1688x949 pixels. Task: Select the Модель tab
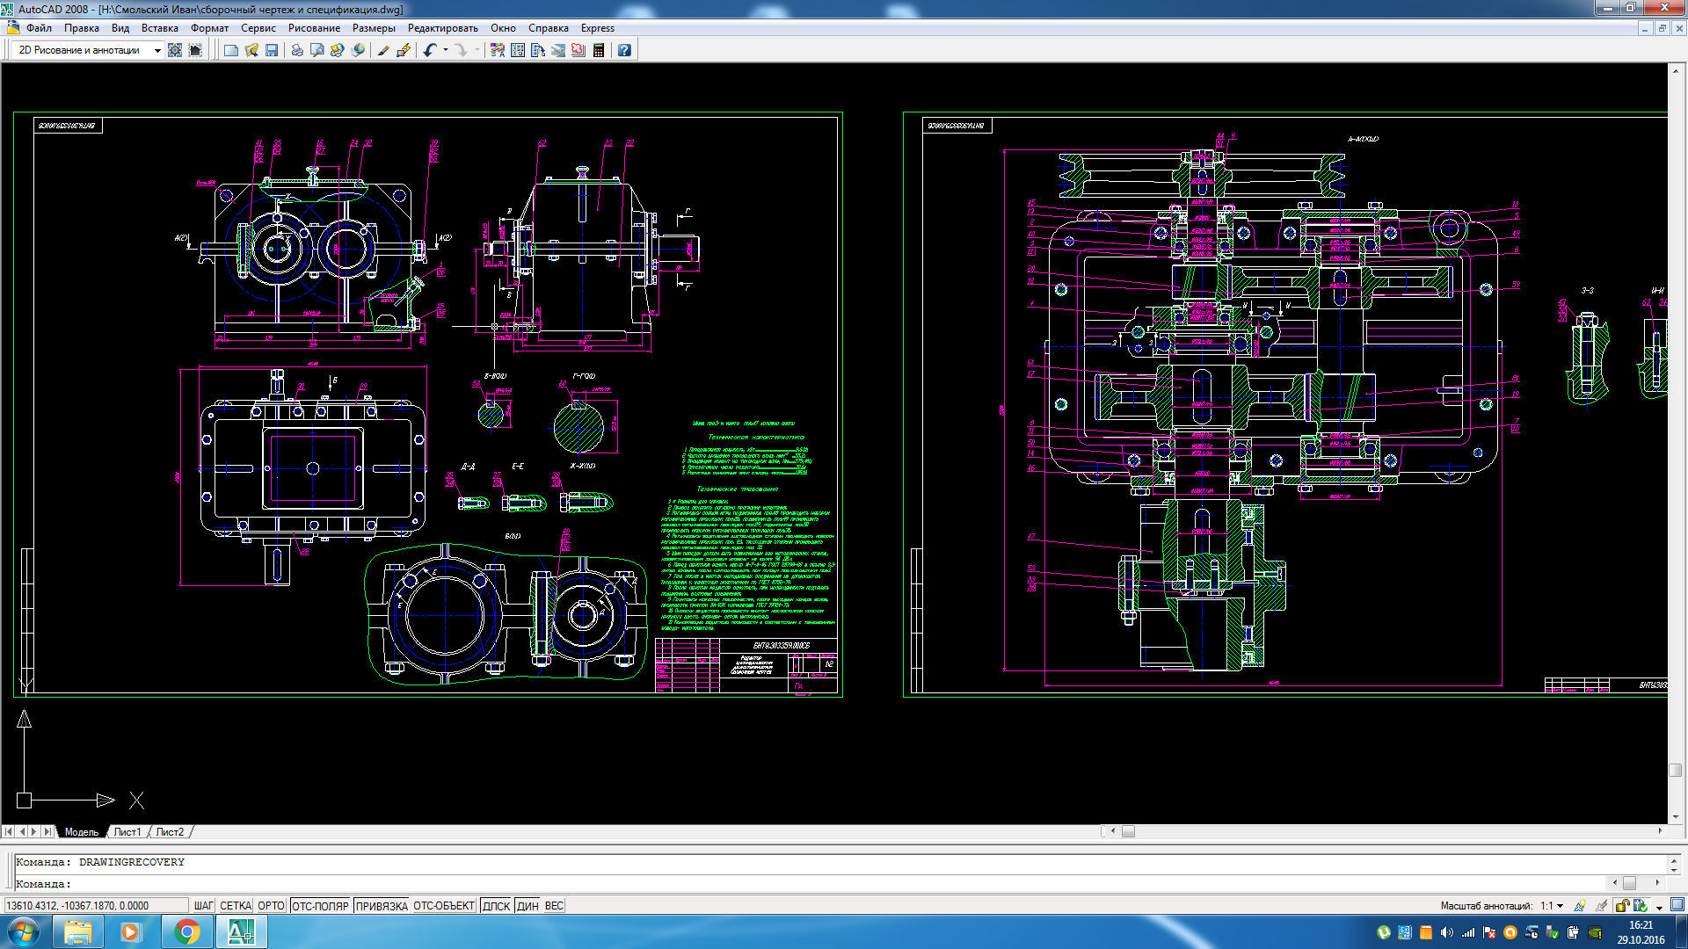tap(82, 831)
